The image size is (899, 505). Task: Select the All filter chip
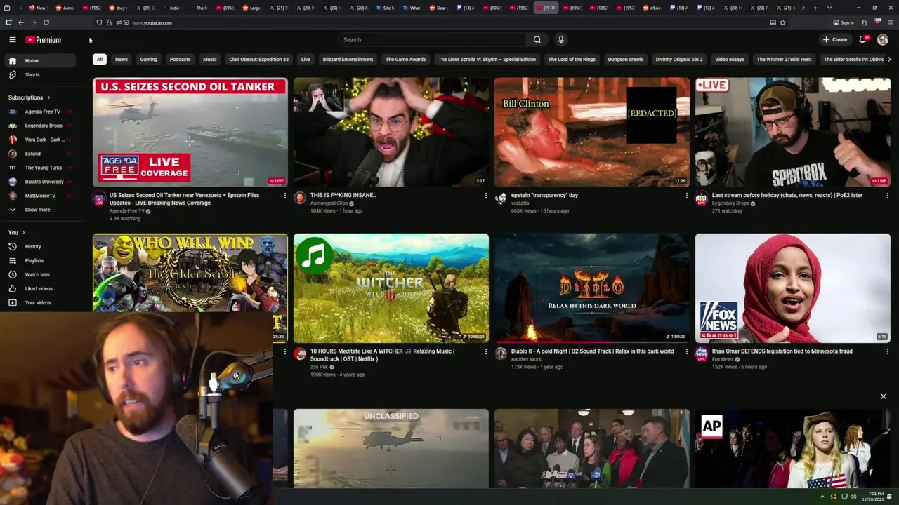[x=100, y=60]
